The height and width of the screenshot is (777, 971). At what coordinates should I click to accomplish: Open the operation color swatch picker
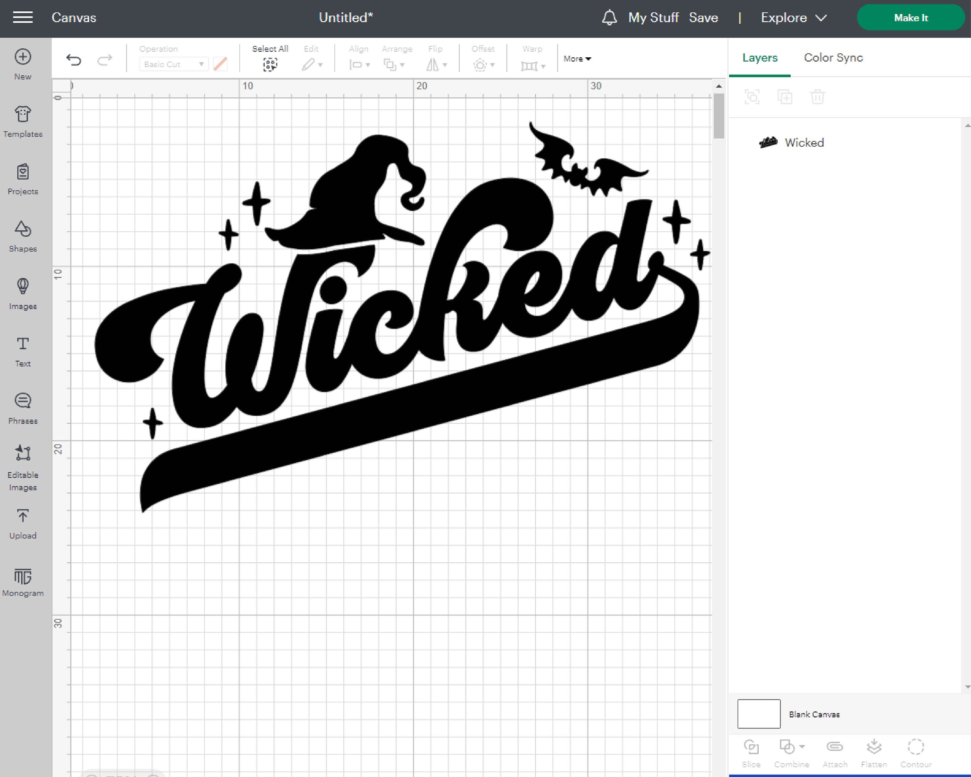coord(220,64)
